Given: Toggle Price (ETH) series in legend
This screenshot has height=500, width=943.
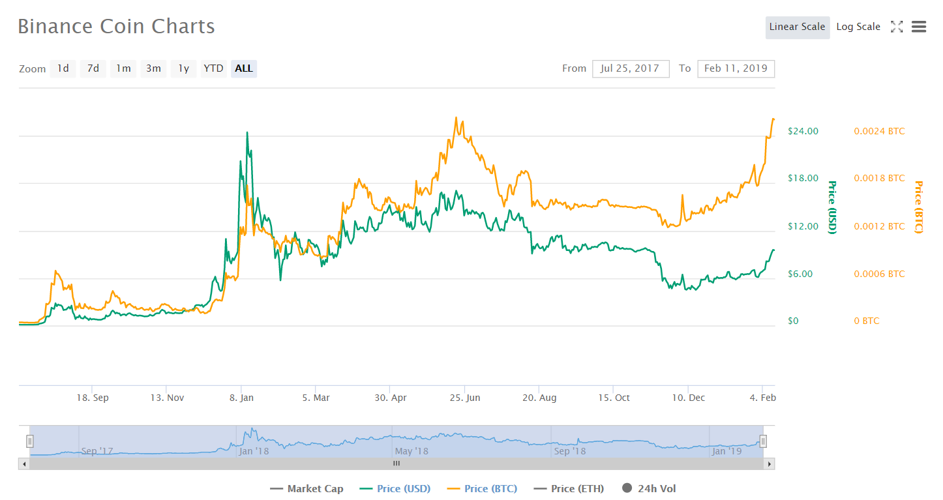Looking at the screenshot, I should point(569,488).
